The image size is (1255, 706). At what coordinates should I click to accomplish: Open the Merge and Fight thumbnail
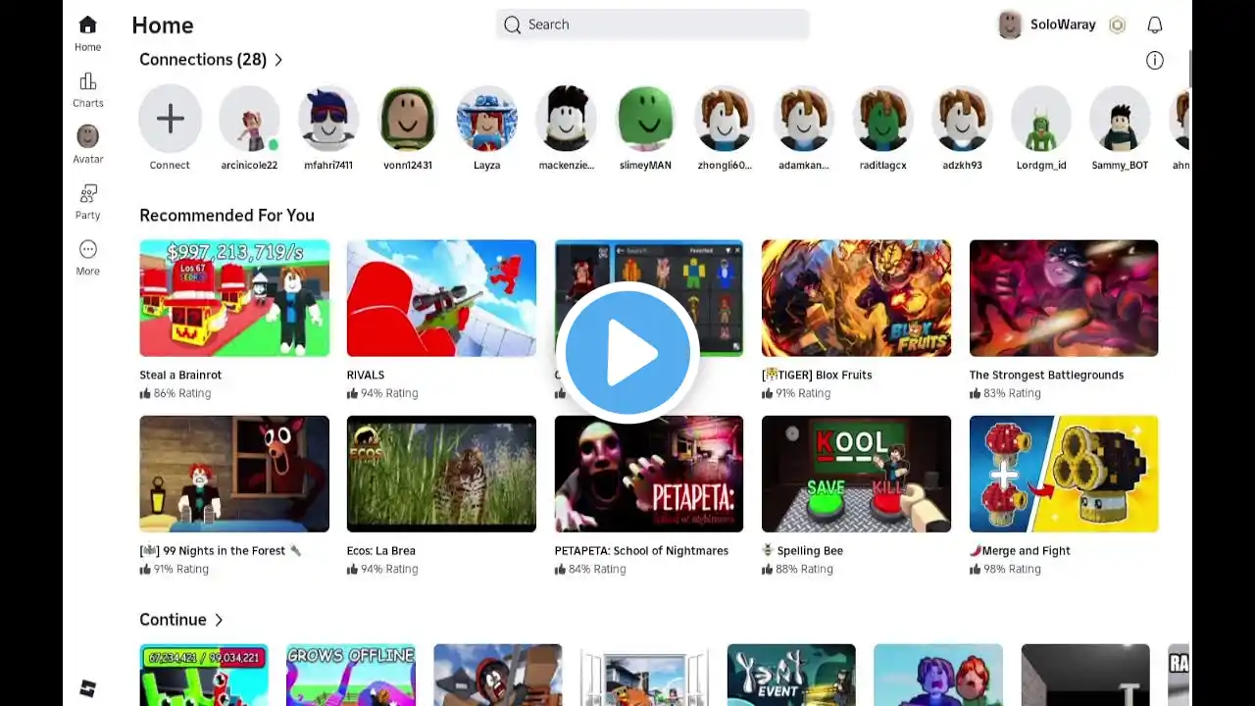point(1064,474)
